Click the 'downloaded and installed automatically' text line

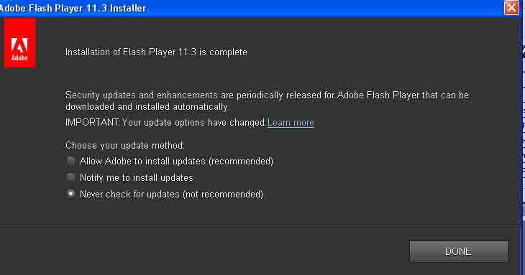(x=147, y=106)
